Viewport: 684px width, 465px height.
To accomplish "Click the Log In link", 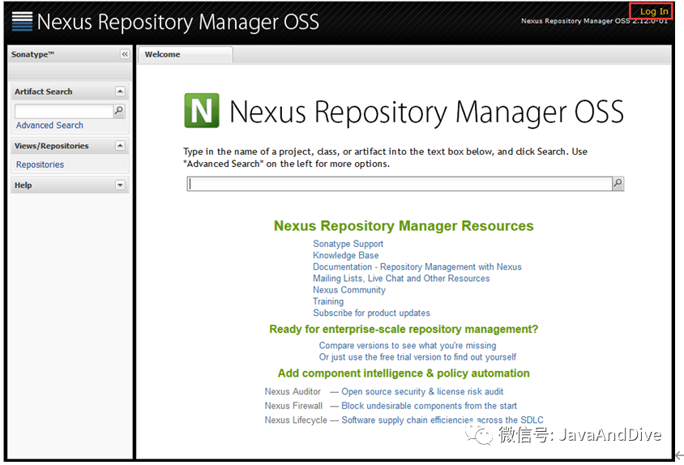I will [x=653, y=12].
